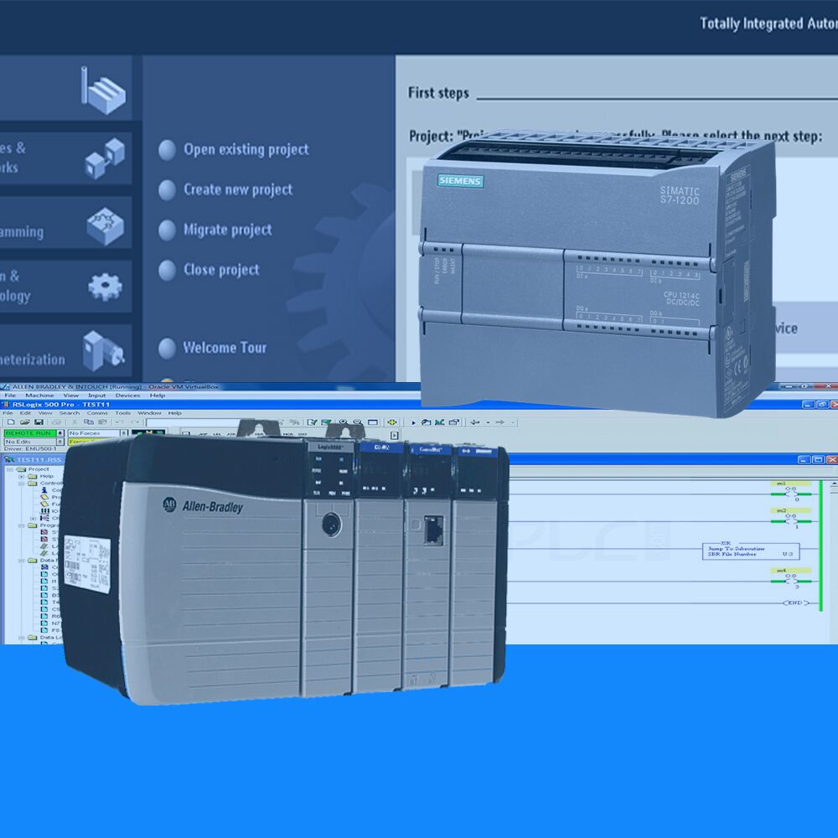Image resolution: width=838 pixels, height=838 pixels.
Task: Collapse the Data Logging folder
Action: tap(22, 638)
